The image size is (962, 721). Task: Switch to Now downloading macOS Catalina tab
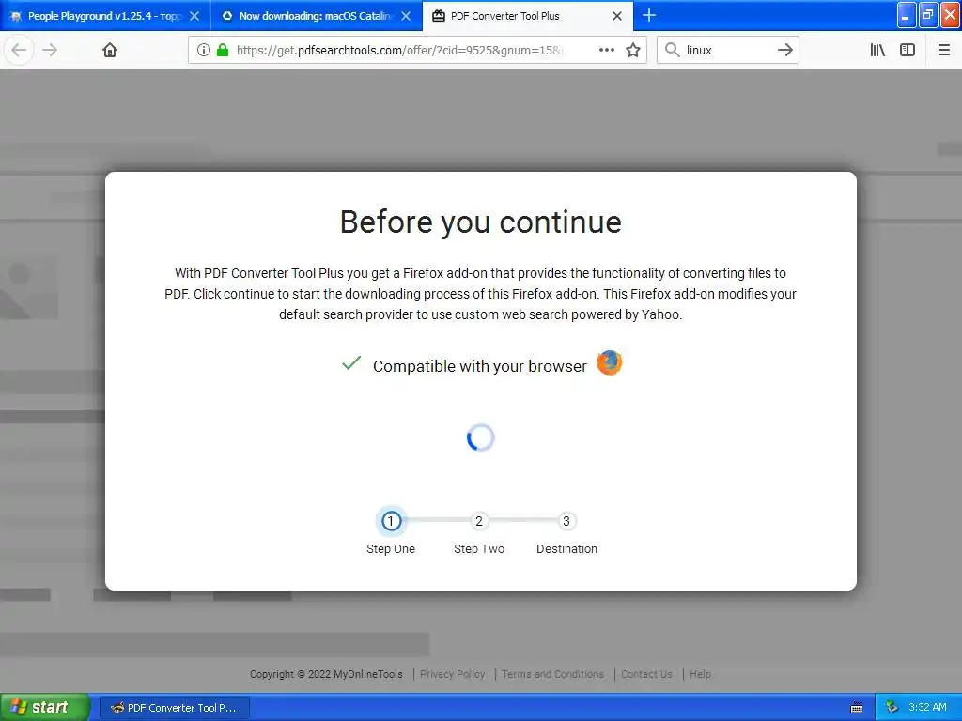pos(317,15)
